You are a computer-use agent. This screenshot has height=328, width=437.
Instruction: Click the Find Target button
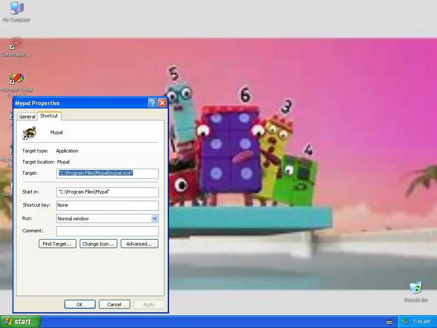click(x=58, y=244)
